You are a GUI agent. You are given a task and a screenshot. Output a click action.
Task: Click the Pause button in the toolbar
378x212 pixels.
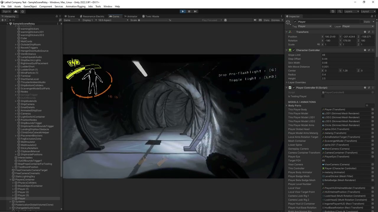click(x=189, y=11)
